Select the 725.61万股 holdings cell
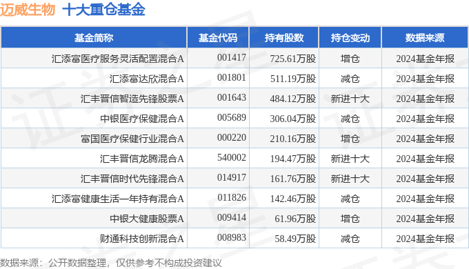Screen dimensions: 469x269 tap(293, 59)
